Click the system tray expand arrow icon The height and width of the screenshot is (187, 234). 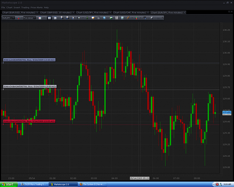tap(214, 184)
